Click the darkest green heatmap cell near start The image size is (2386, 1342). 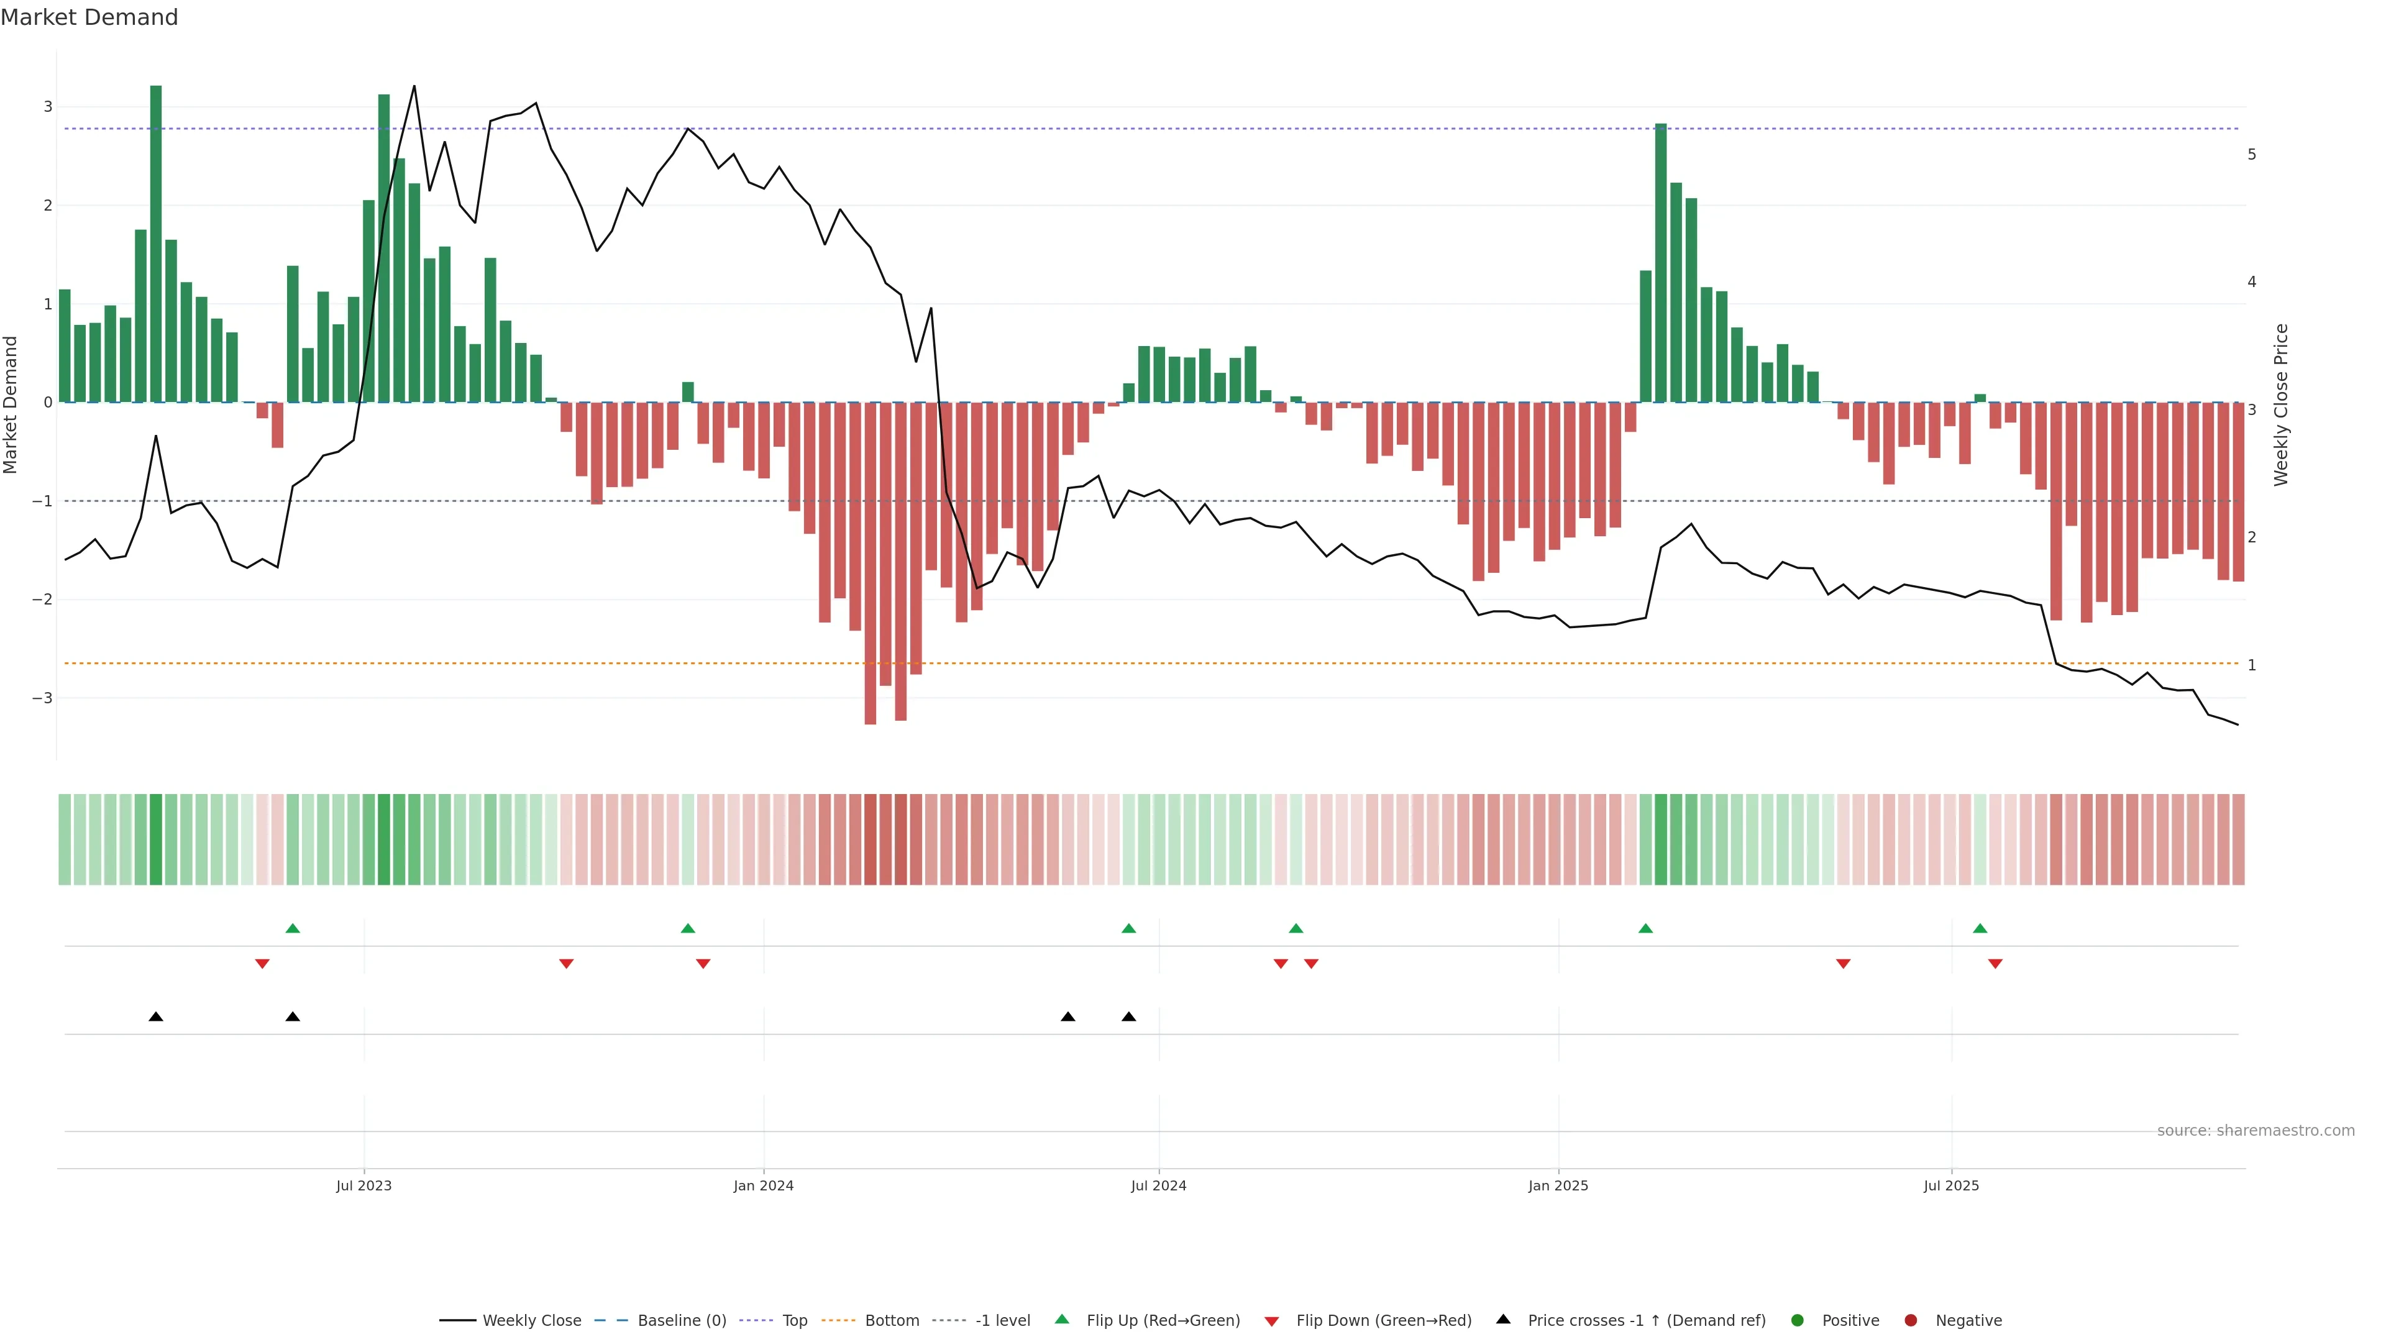(x=155, y=839)
